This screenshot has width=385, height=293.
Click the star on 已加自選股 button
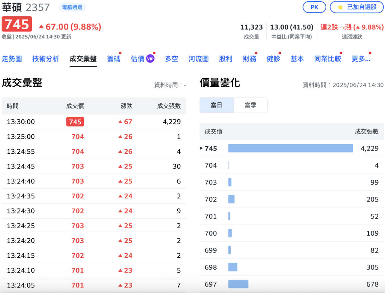[340, 8]
